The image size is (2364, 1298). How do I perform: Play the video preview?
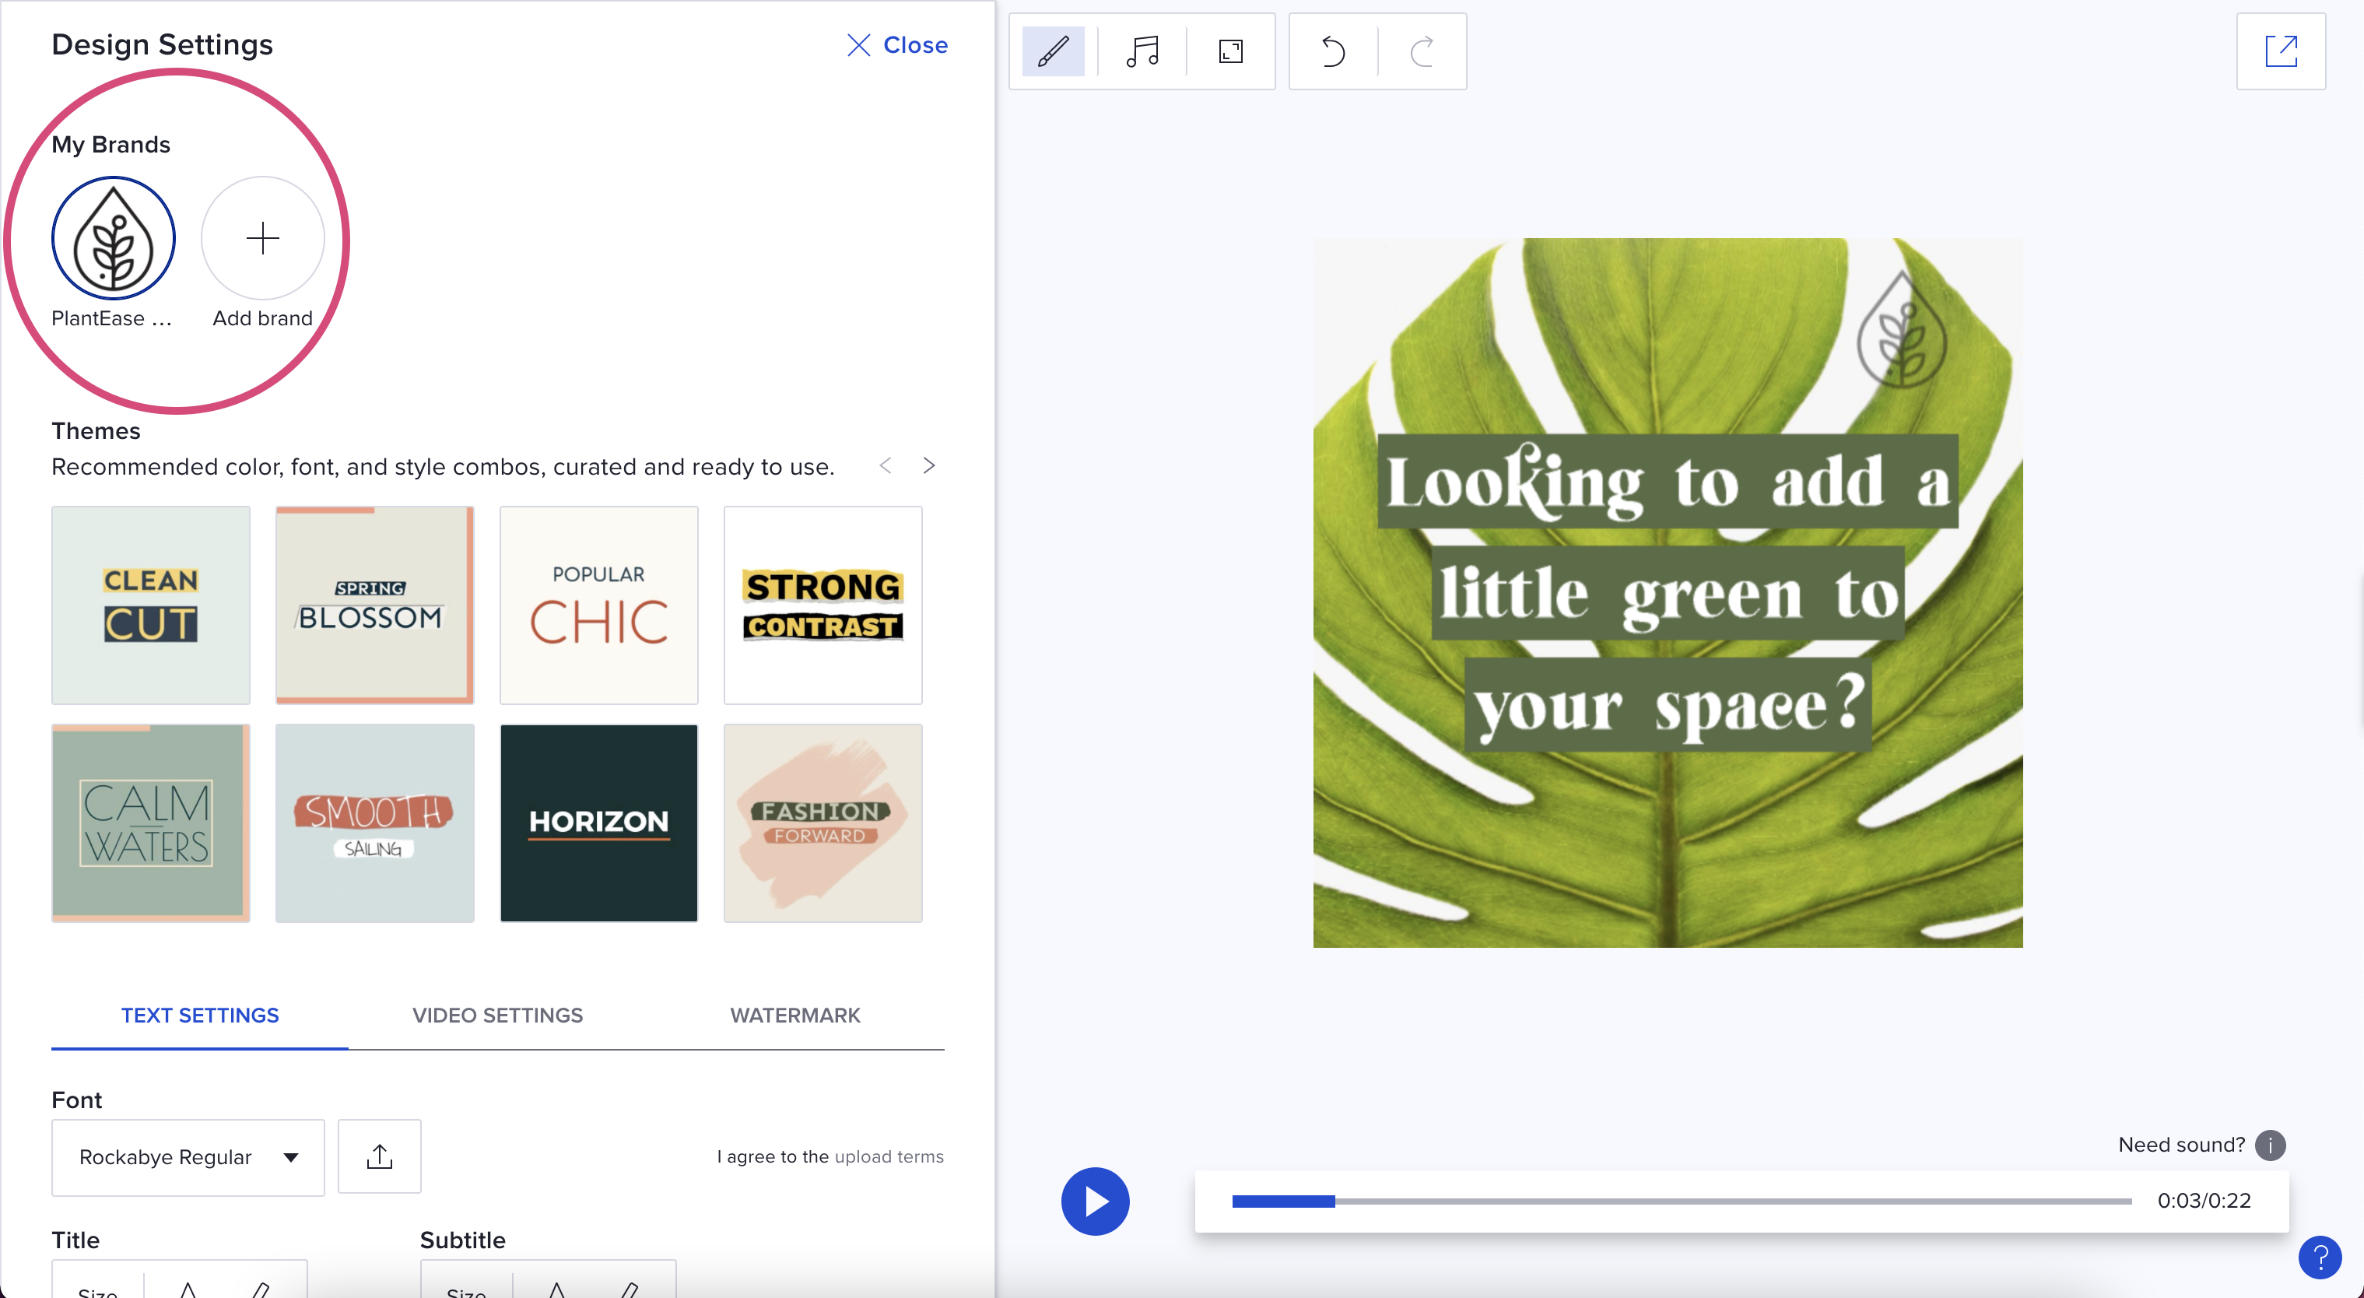(x=1095, y=1201)
